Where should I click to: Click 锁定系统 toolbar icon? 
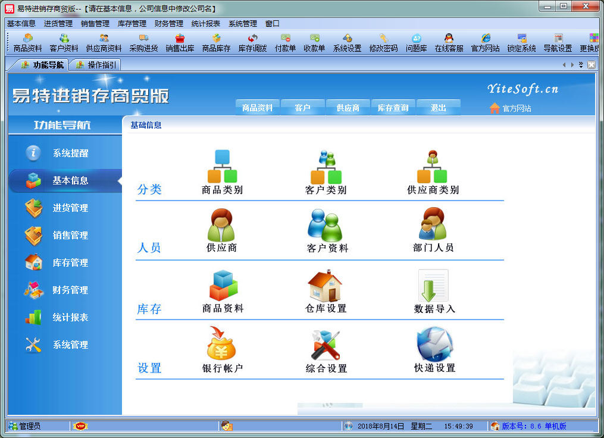pos(521,43)
